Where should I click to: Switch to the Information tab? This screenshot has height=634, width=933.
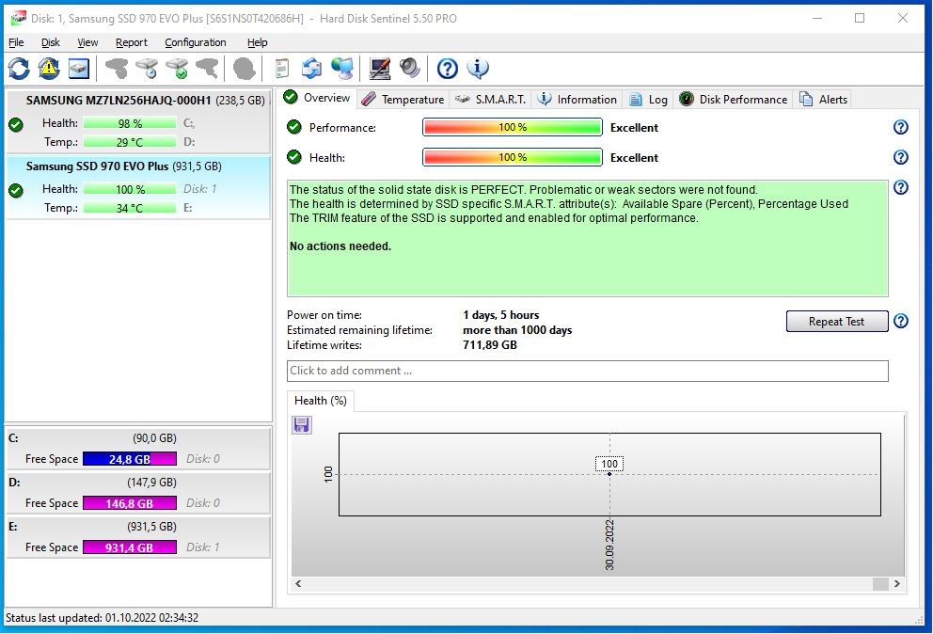coord(577,100)
